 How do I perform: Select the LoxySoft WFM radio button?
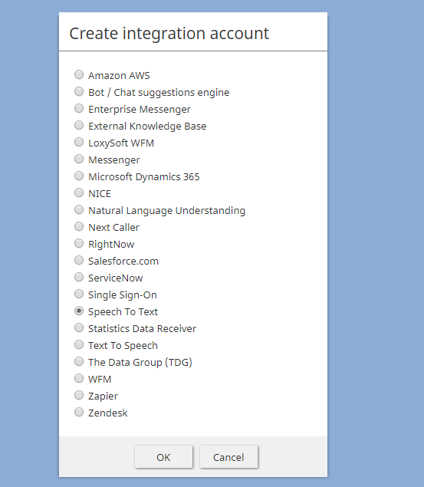pos(79,142)
